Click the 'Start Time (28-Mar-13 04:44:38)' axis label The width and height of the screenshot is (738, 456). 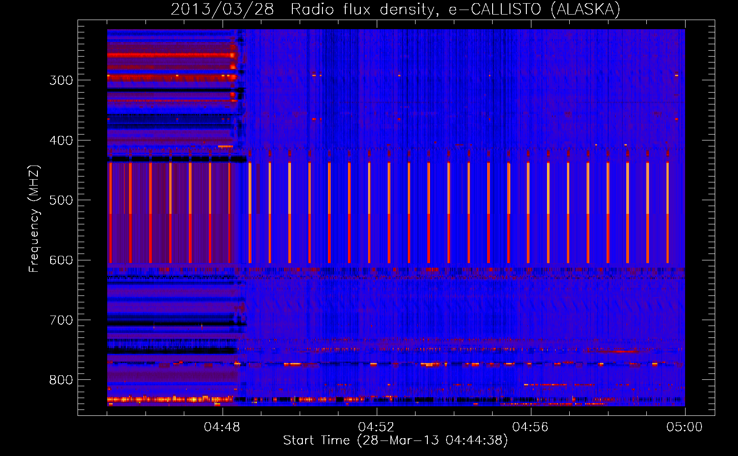pos(395,440)
